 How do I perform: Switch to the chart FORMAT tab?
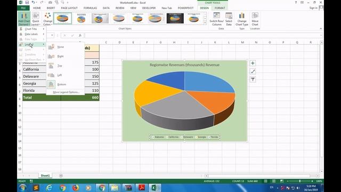coord(220,8)
